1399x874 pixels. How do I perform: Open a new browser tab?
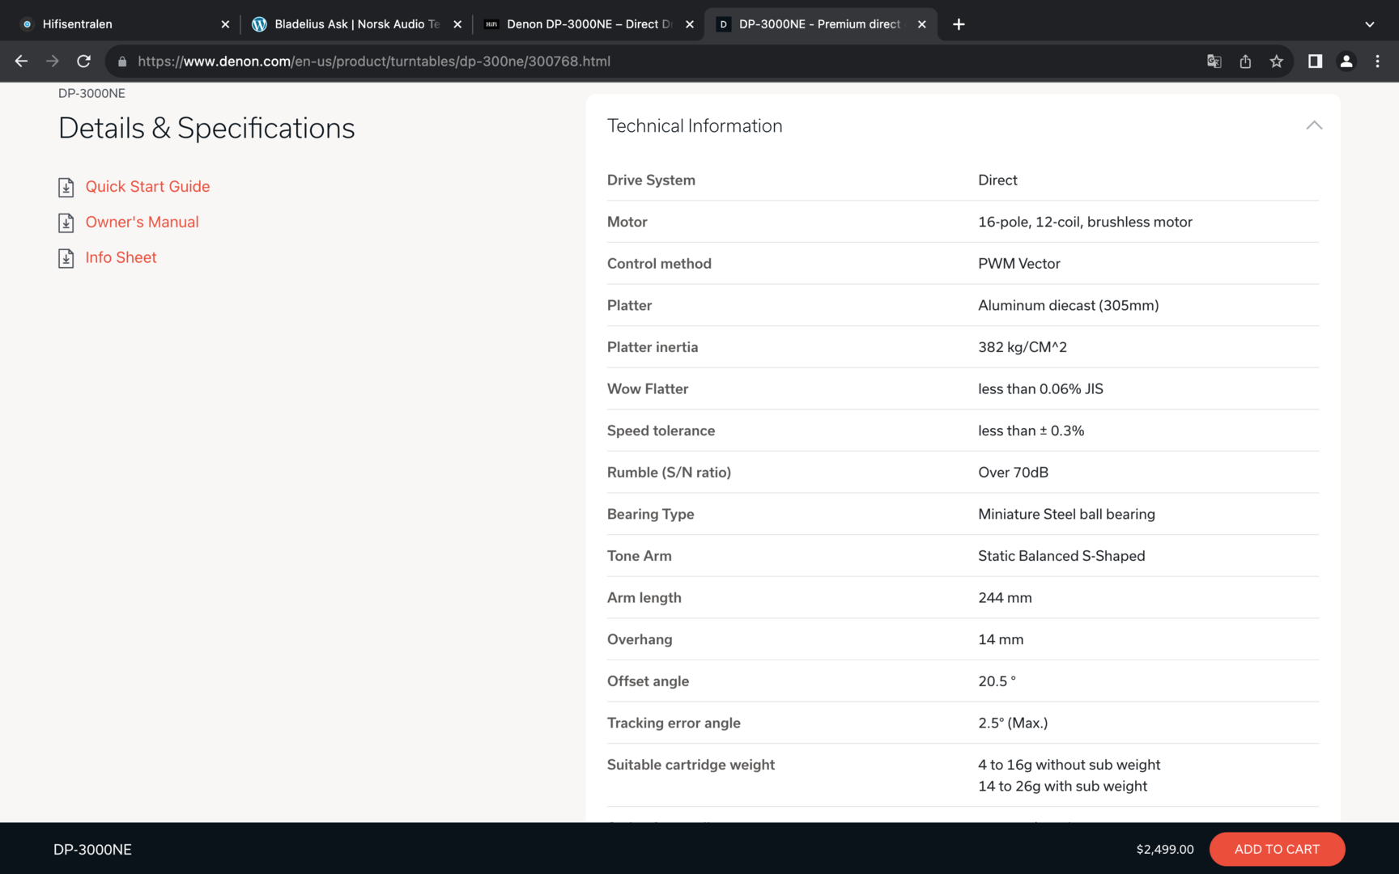tap(959, 24)
